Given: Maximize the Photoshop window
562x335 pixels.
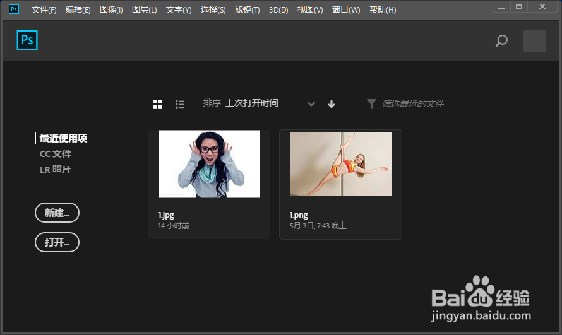Looking at the screenshot, I should click(x=518, y=7).
